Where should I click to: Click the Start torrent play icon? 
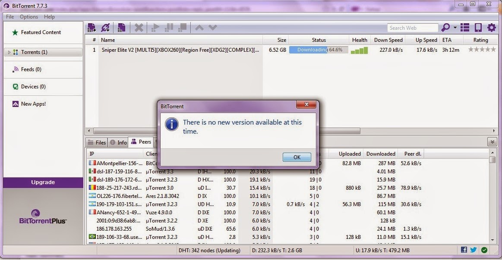click(x=155, y=28)
